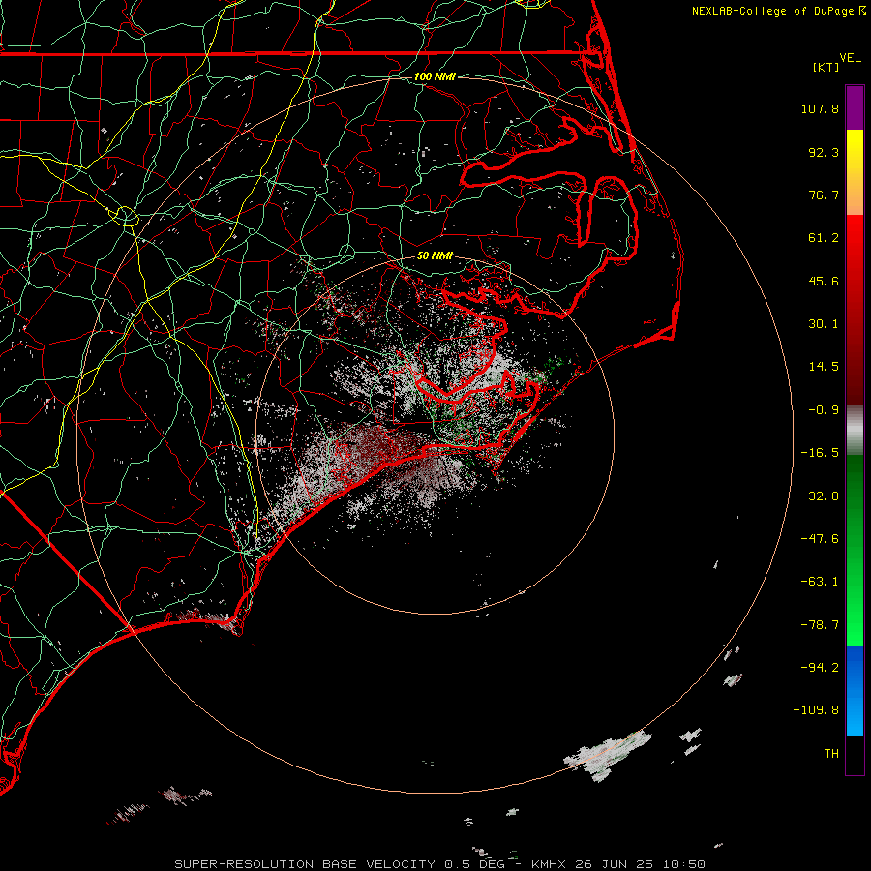871x871 pixels.
Task: Select the 30.1 velocity scale value
Action: tap(824, 324)
